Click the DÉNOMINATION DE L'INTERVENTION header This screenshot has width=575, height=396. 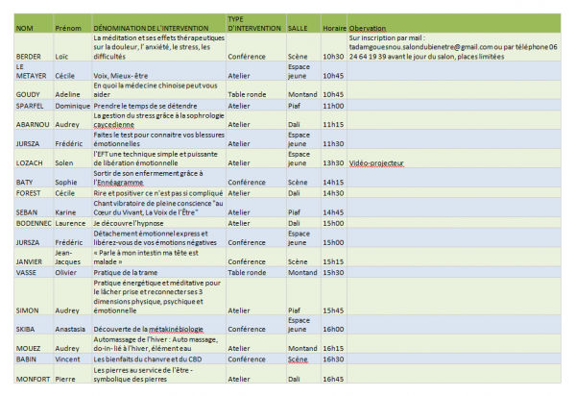[158, 23]
